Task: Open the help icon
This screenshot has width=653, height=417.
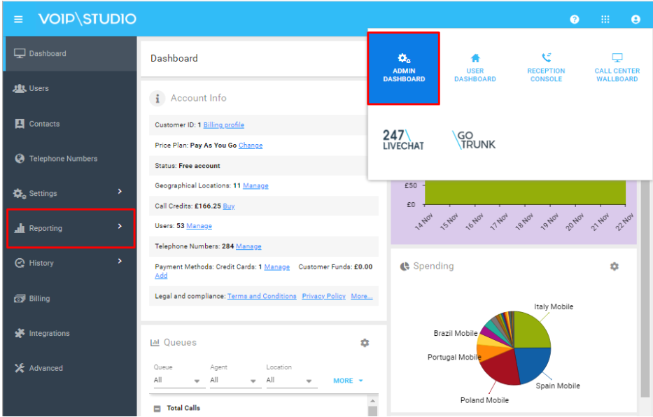Action: pyautogui.click(x=574, y=19)
